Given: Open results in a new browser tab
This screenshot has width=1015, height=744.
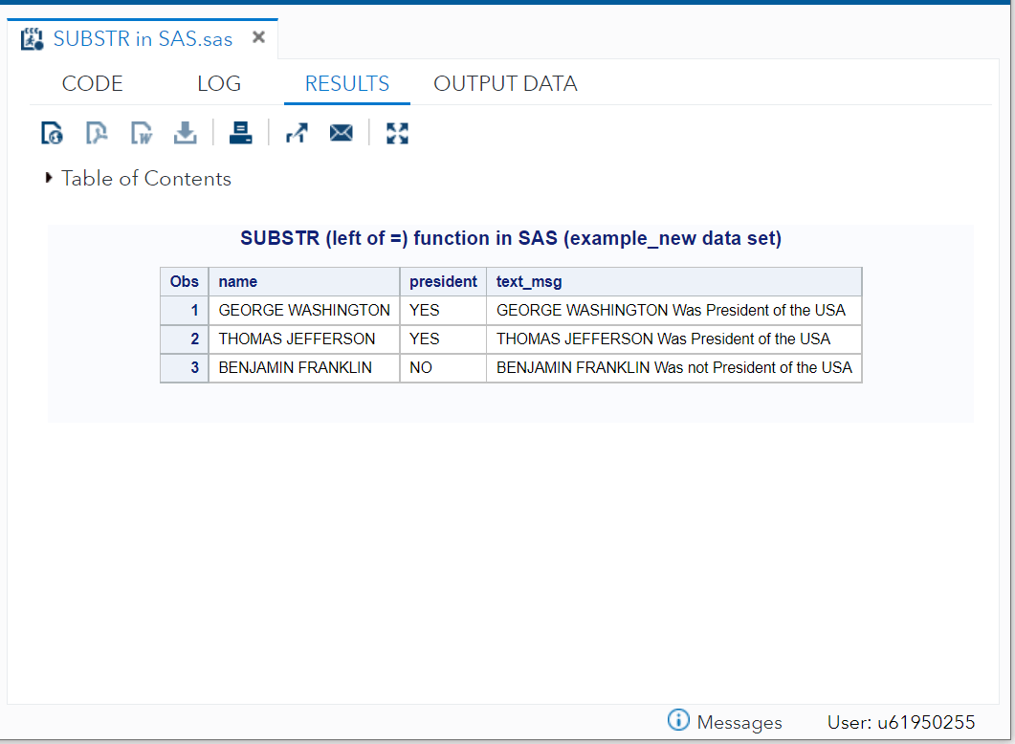Looking at the screenshot, I should pos(297,132).
